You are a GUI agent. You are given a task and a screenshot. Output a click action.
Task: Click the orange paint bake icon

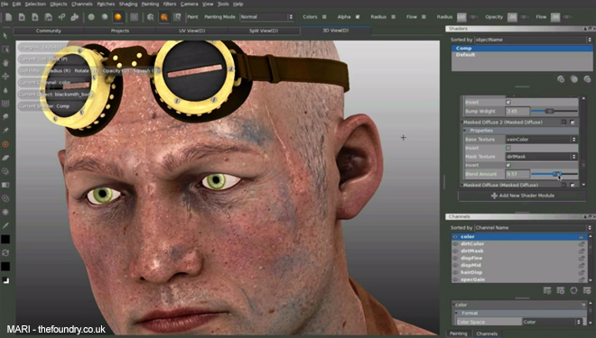163,17
